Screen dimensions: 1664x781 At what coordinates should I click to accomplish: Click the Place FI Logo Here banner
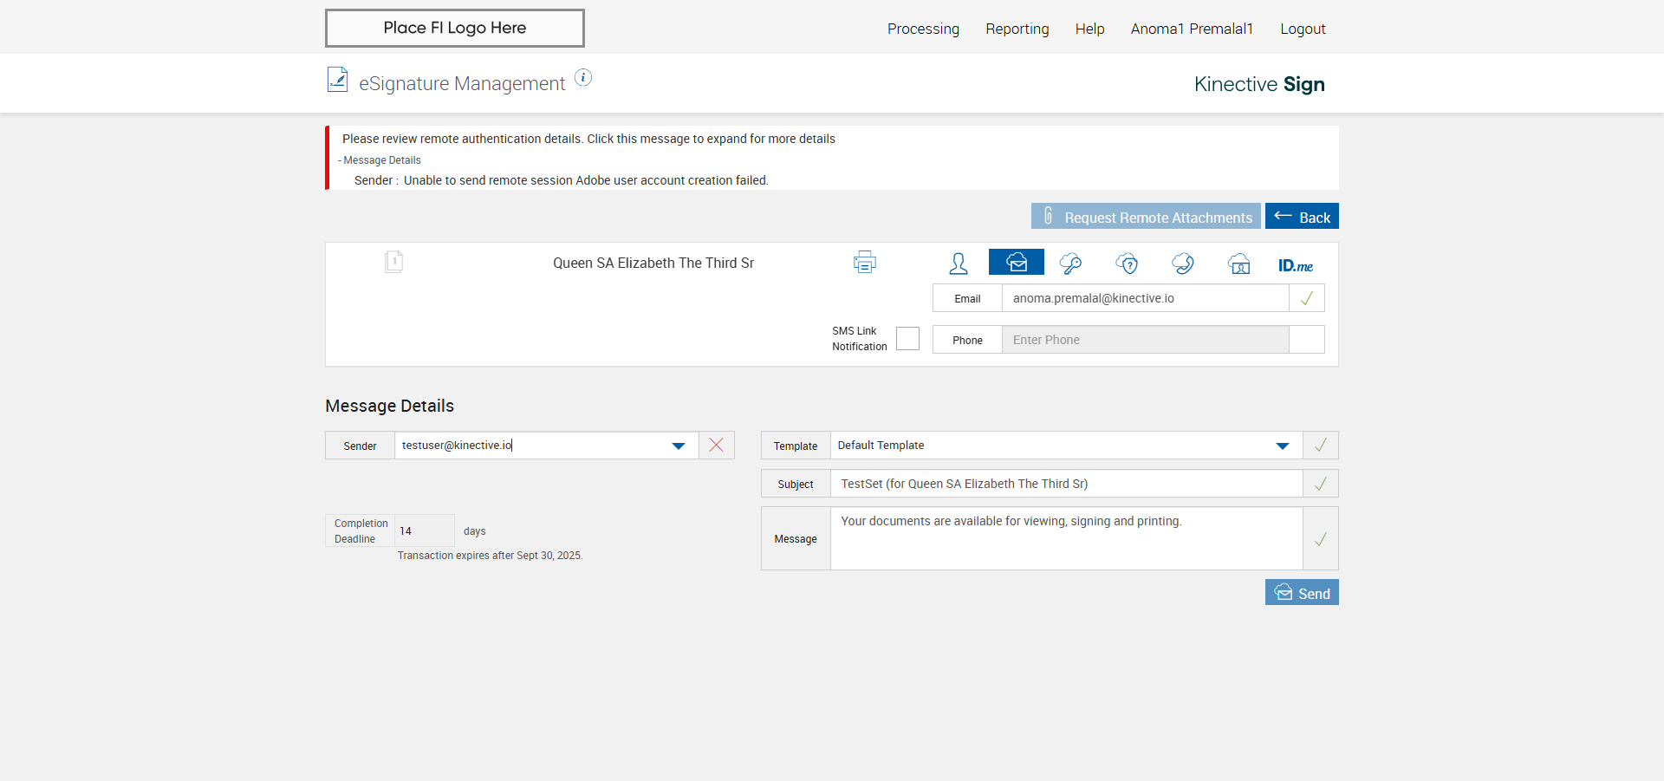click(x=455, y=28)
